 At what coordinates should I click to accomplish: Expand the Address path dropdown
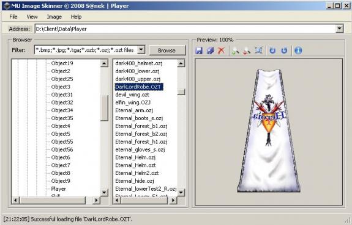click(339, 29)
